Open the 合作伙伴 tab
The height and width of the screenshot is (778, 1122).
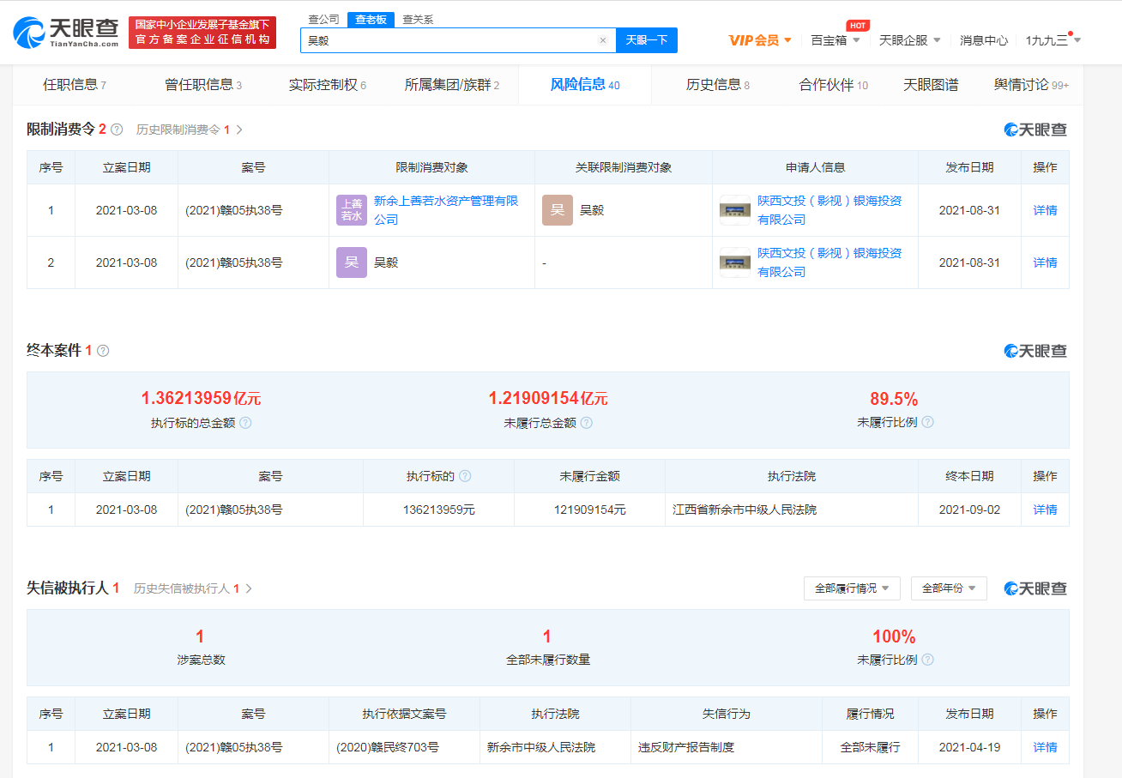(x=834, y=85)
